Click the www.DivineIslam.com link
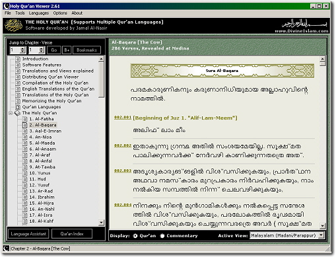The height and width of the screenshot is (257, 336). point(302,31)
